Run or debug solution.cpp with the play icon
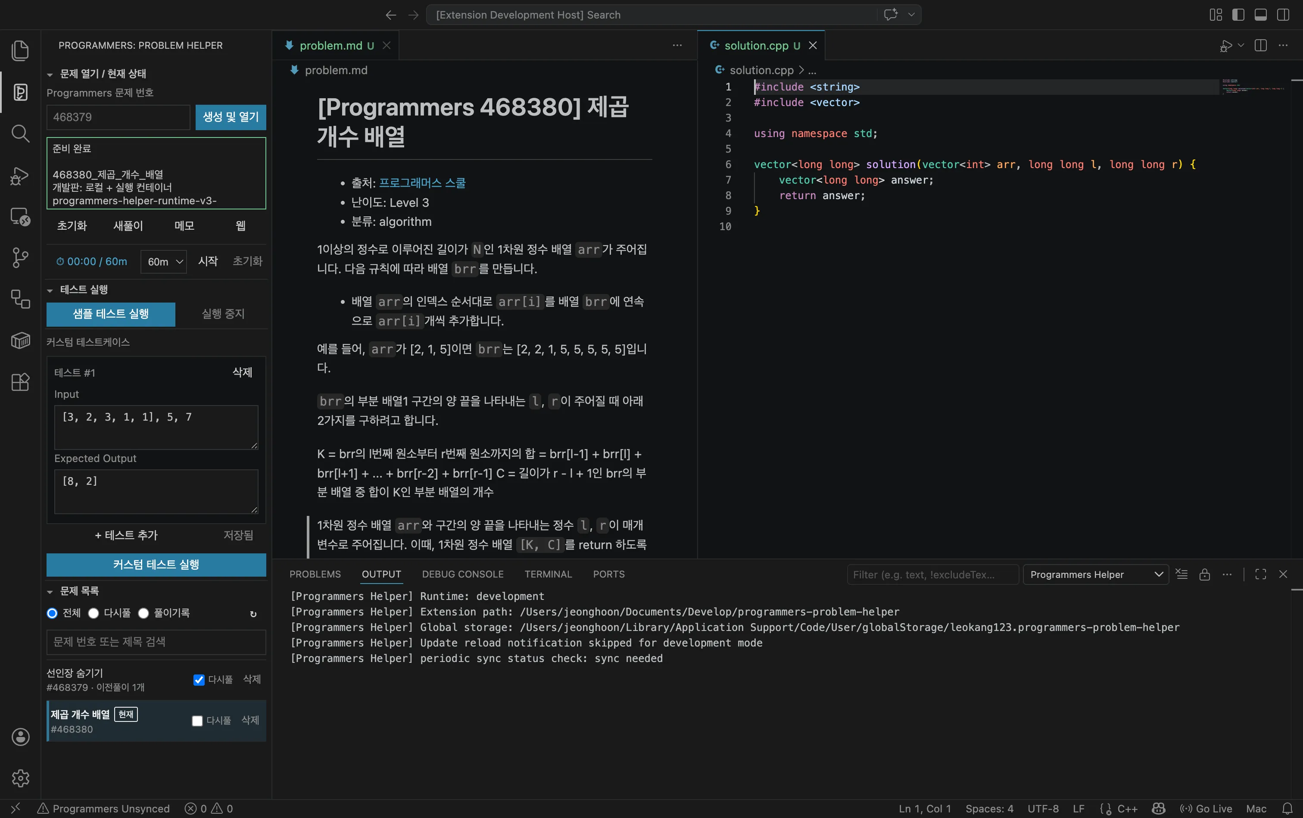1303x818 pixels. [x=1225, y=46]
